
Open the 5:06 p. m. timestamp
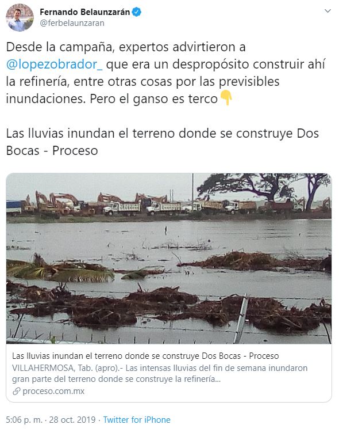click(24, 419)
